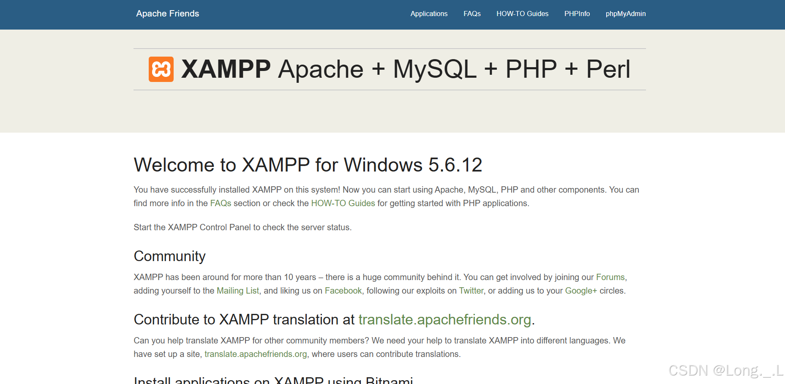Screen dimensions: 785x384
Task: Open the Facebook link
Action: pos(343,291)
